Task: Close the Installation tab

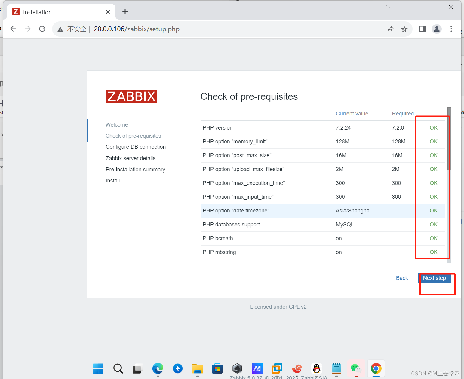Action: (x=108, y=12)
